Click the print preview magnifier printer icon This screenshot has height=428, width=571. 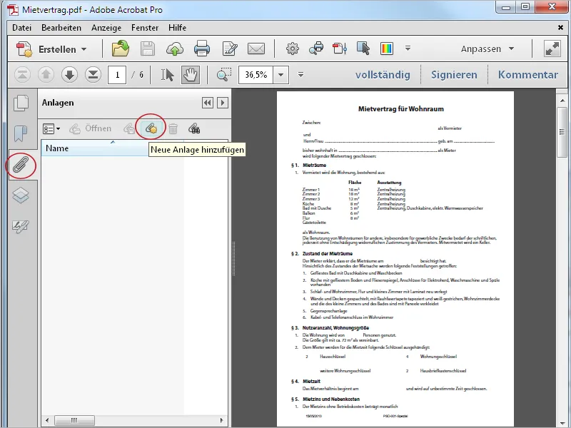point(316,49)
